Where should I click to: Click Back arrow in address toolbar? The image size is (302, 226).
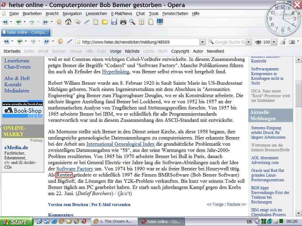[x=20, y=41]
